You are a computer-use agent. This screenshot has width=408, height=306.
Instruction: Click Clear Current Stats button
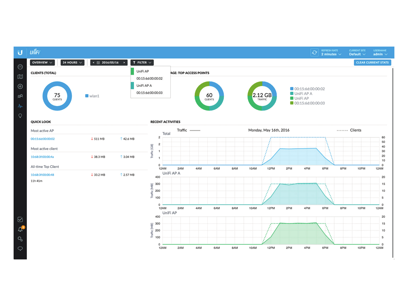click(x=372, y=63)
